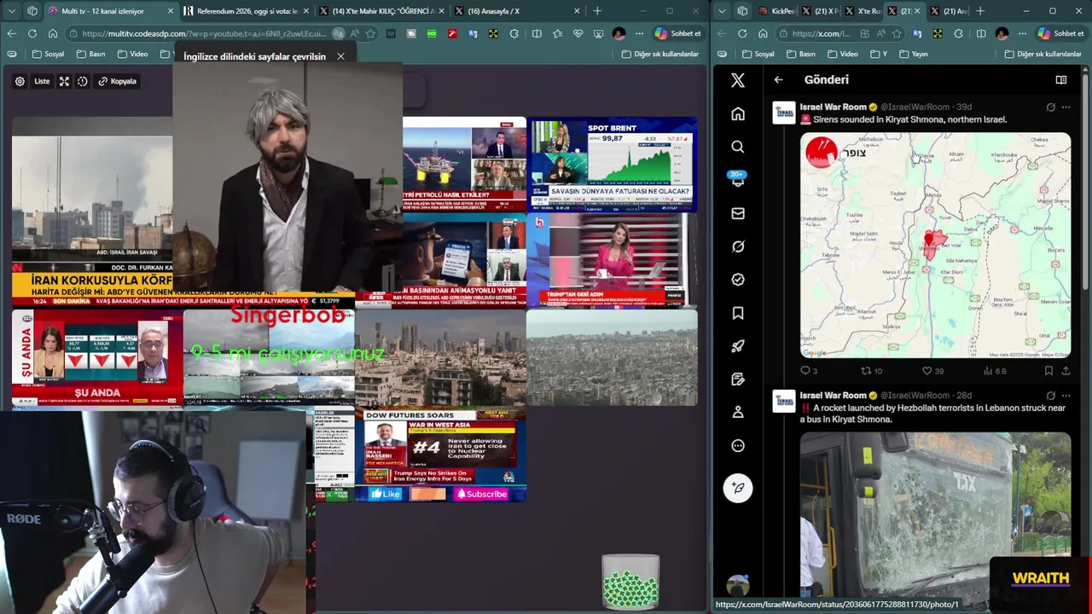
Task: Repost the sirens post showing 10
Action: (871, 371)
